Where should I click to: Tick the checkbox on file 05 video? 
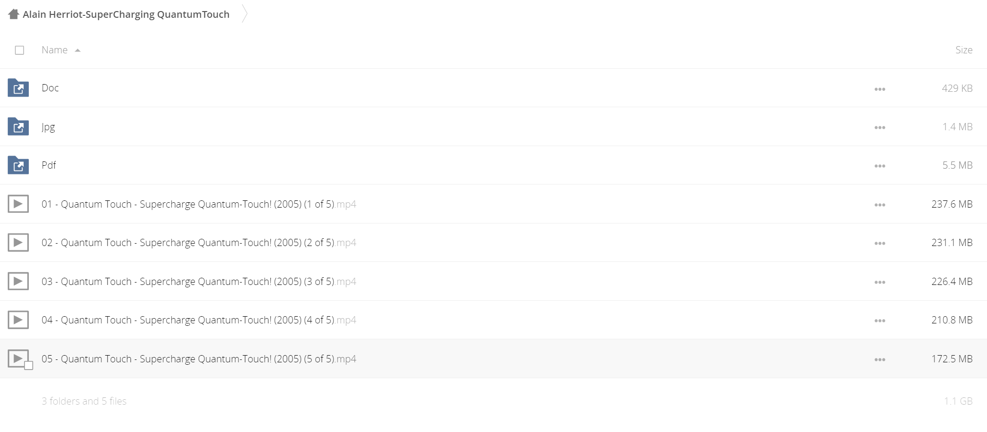click(x=29, y=366)
